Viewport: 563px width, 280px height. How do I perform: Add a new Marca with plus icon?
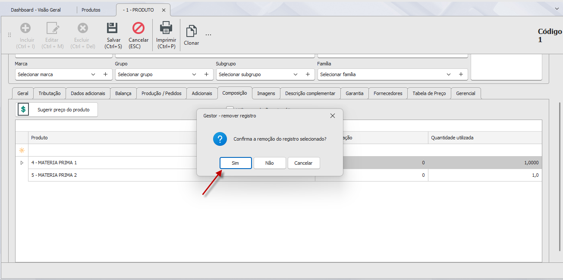pos(106,74)
